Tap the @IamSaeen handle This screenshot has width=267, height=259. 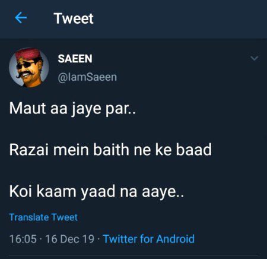click(87, 77)
